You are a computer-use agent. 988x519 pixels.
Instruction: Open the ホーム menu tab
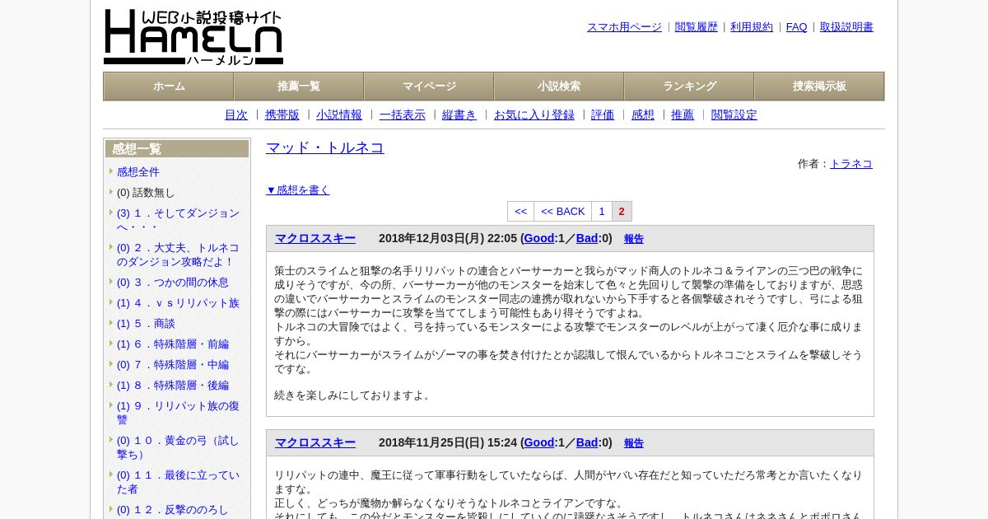coord(169,86)
